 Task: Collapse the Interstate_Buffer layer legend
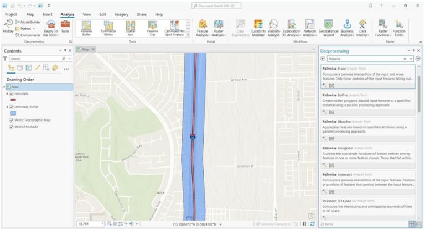[7, 107]
